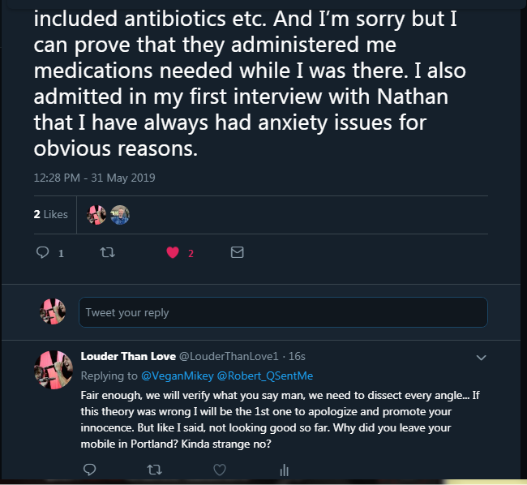The width and height of the screenshot is (527, 485).
Task: Retweet Louder Than Love's reply
Action: point(154,469)
